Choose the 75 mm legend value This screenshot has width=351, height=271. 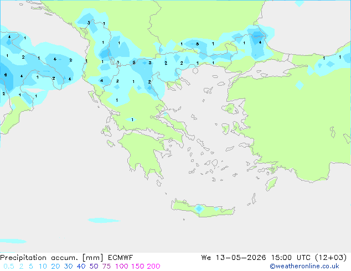click(106, 267)
